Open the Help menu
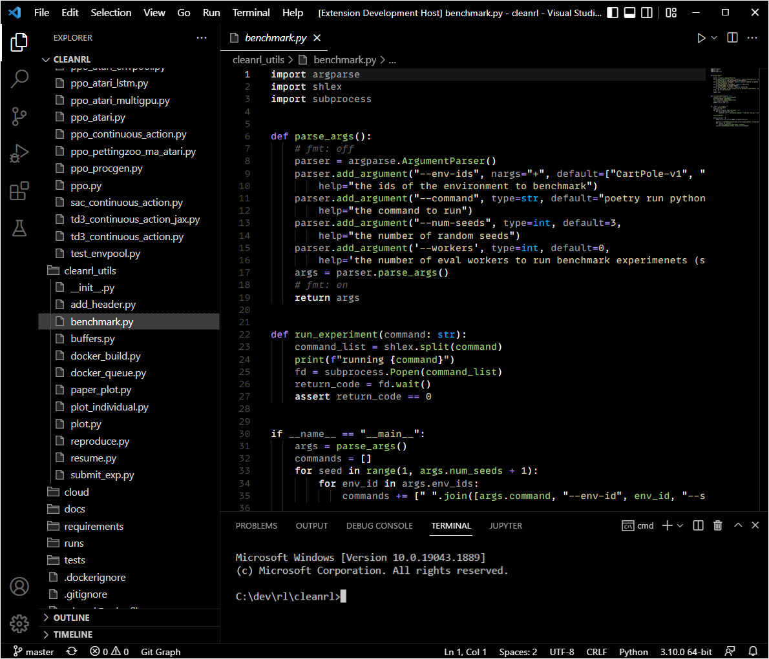The image size is (769, 659). click(293, 13)
